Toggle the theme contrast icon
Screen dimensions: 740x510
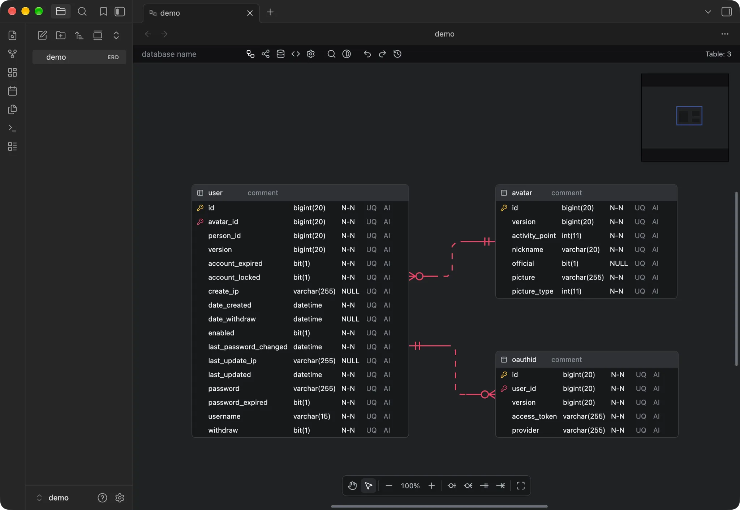347,54
